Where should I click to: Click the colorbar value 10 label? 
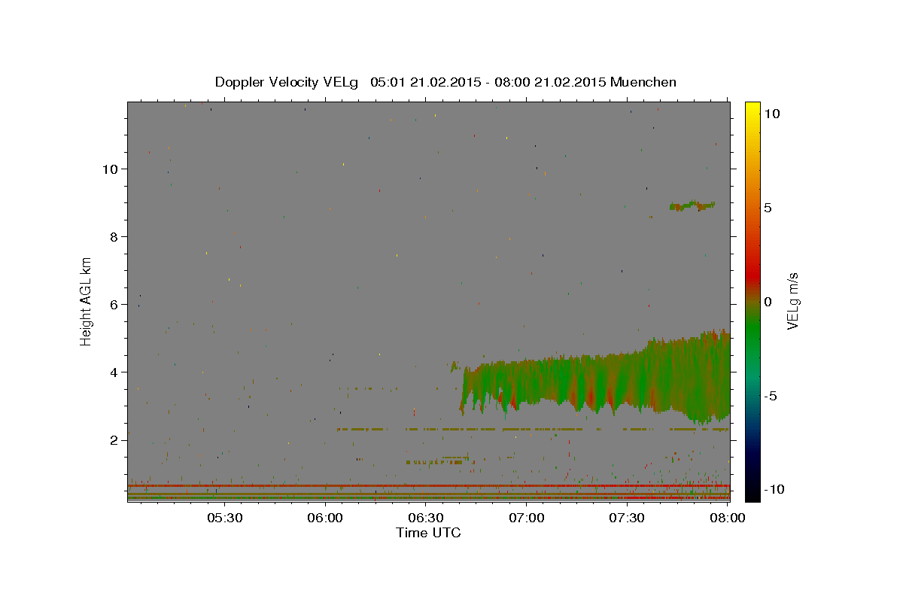click(771, 113)
